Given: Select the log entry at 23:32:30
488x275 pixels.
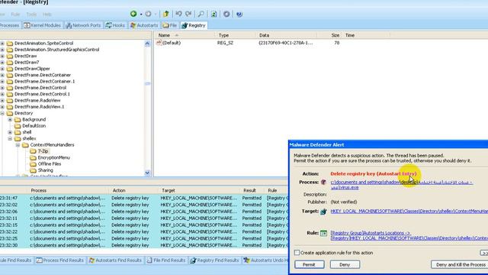Looking at the screenshot, I should (144, 245).
